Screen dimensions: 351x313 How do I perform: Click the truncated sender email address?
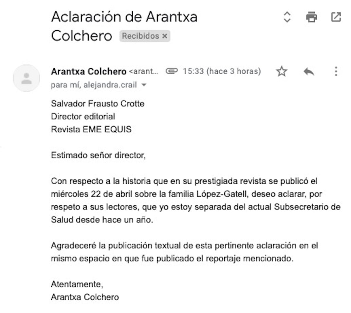click(x=144, y=71)
